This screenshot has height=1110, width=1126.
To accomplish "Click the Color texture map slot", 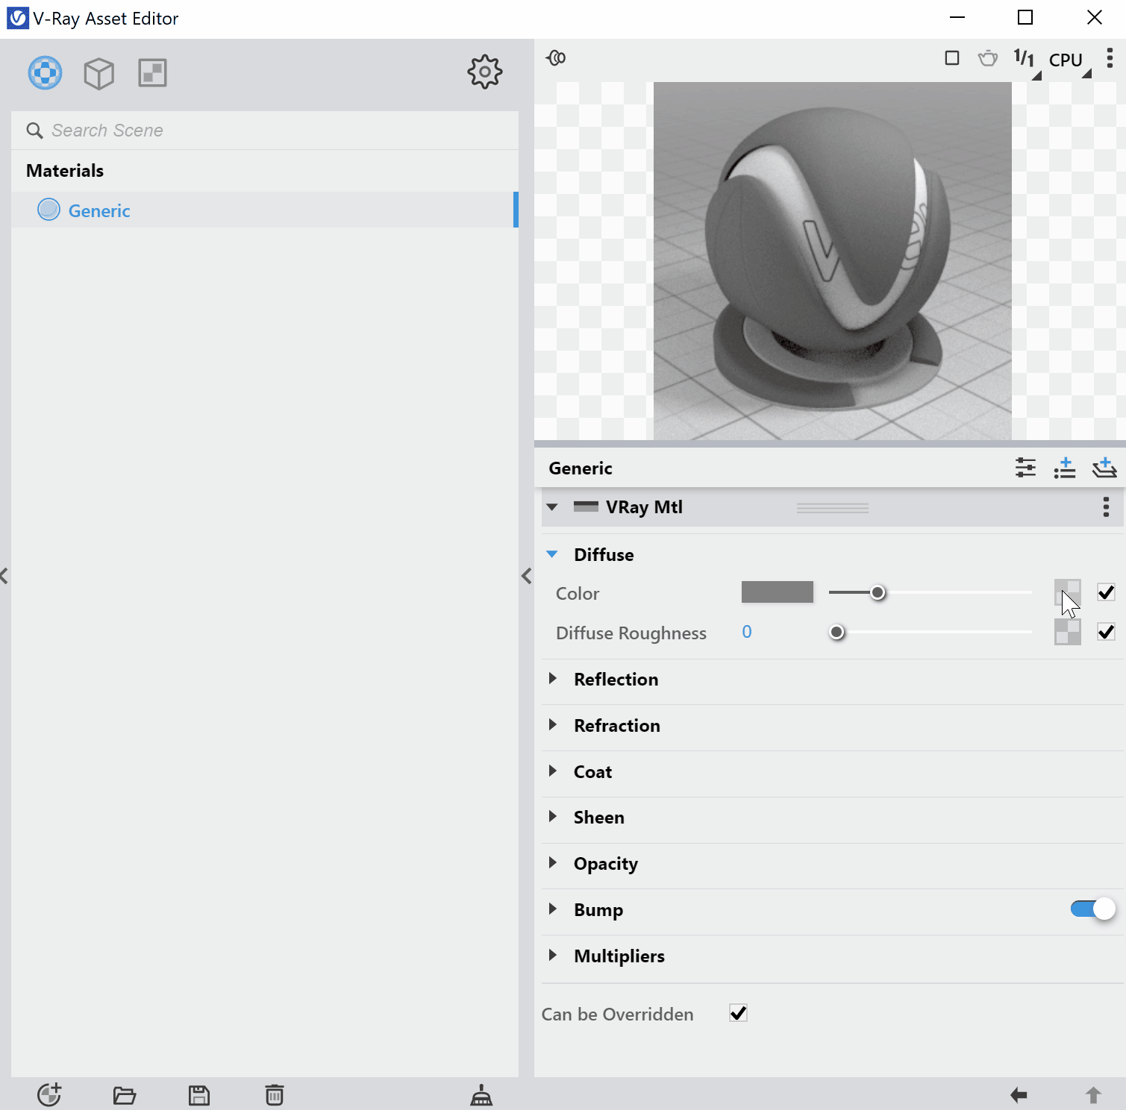I will [x=1068, y=593].
